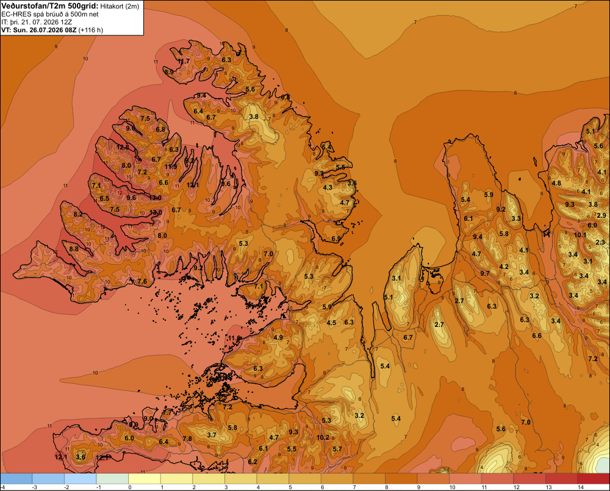Select the 8.8 temperature label
Screen dimensions: 610x491
pyautogui.click(x=74, y=249)
